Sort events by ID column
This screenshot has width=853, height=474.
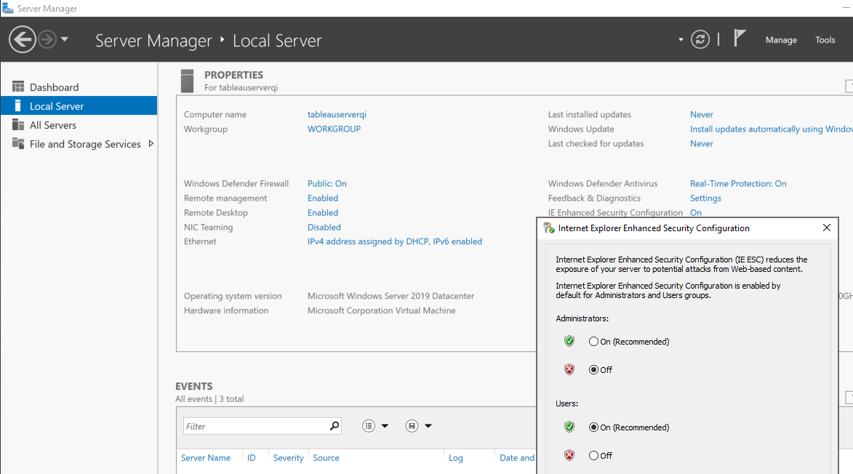pyautogui.click(x=252, y=458)
